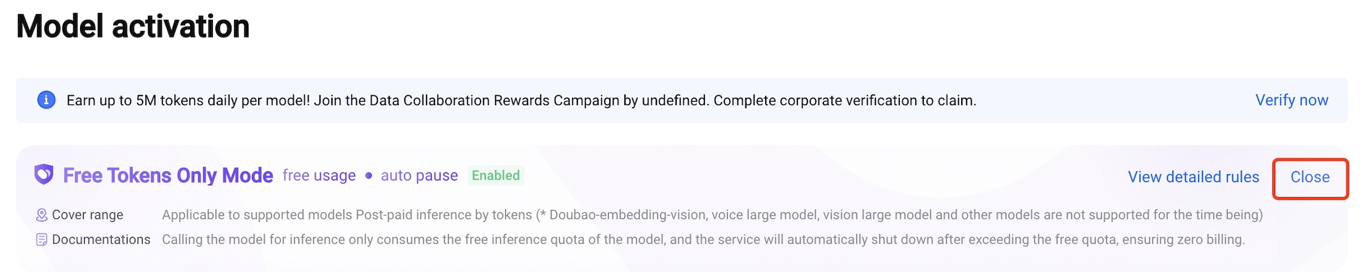Click the Cover range label
This screenshot has width=1363, height=279.
click(x=88, y=215)
